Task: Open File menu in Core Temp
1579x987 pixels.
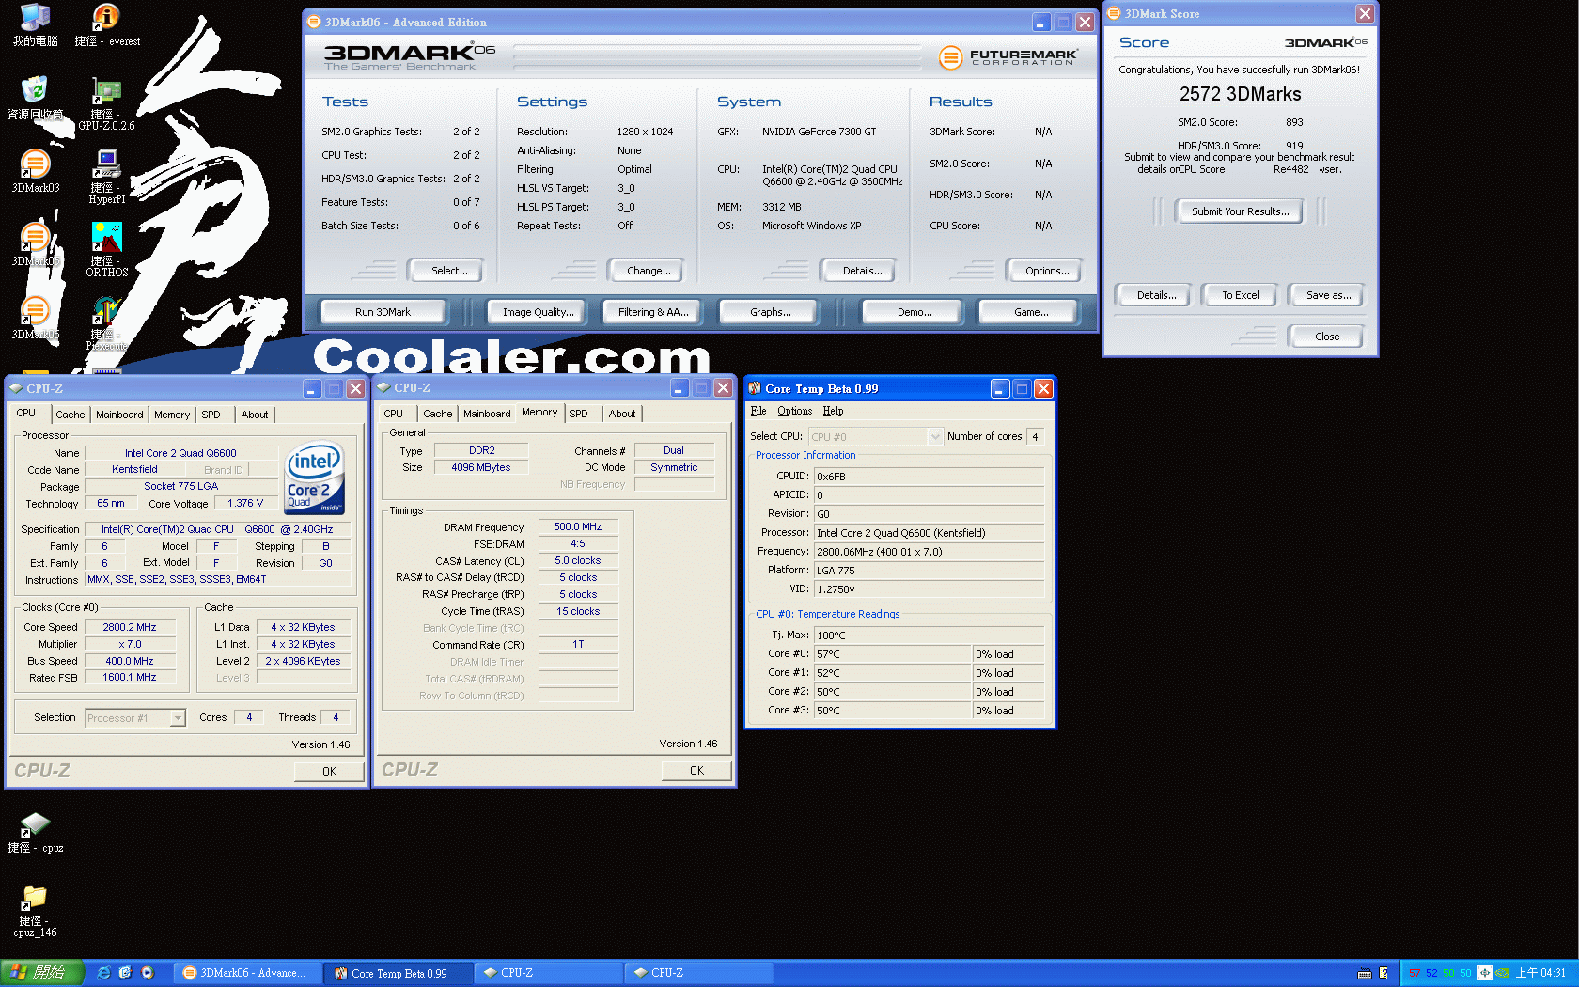Action: tap(758, 411)
